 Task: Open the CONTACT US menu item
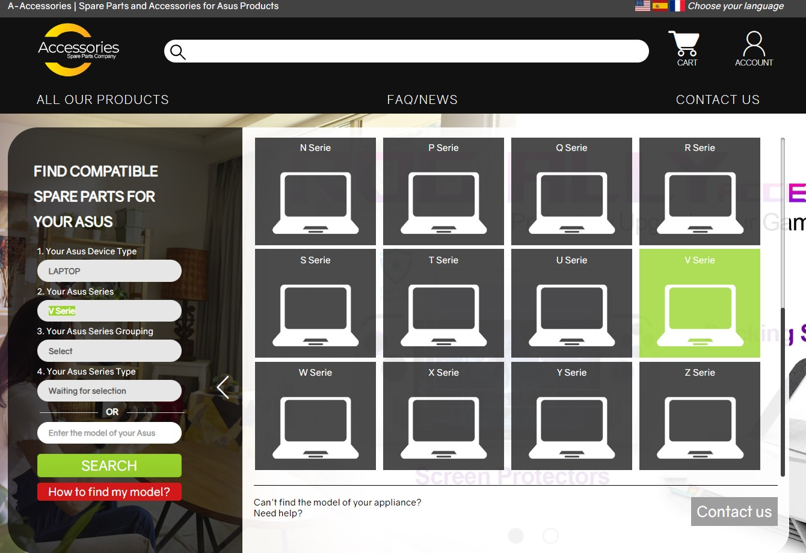[718, 100]
